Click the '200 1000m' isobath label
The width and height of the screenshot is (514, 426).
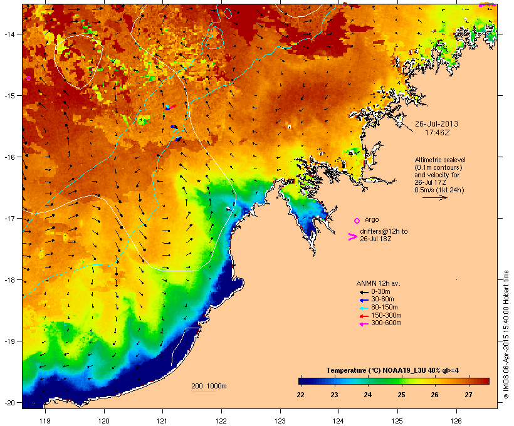[209, 386]
